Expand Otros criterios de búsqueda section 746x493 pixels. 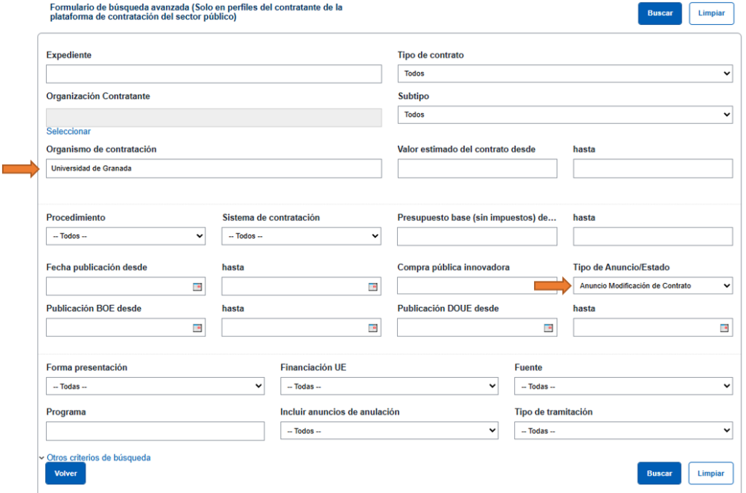click(98, 458)
